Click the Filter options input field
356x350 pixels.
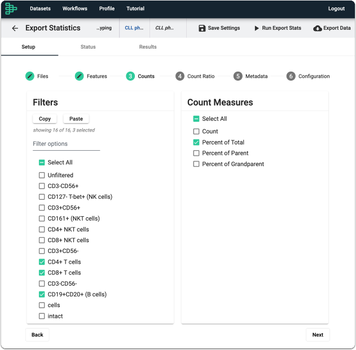(67, 144)
